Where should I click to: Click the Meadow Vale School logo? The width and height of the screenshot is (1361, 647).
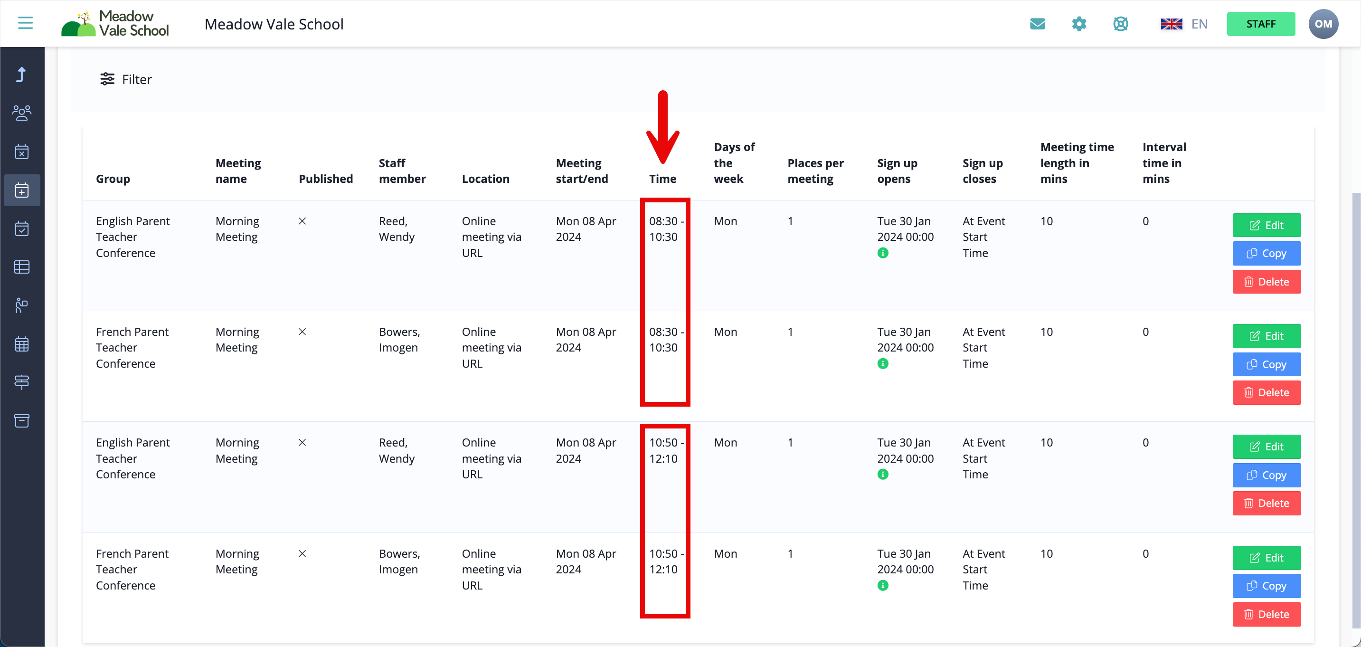tap(115, 24)
